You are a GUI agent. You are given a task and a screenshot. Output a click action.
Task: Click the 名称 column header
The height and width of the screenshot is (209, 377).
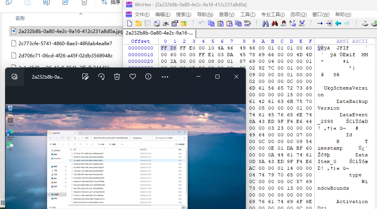[20, 18]
